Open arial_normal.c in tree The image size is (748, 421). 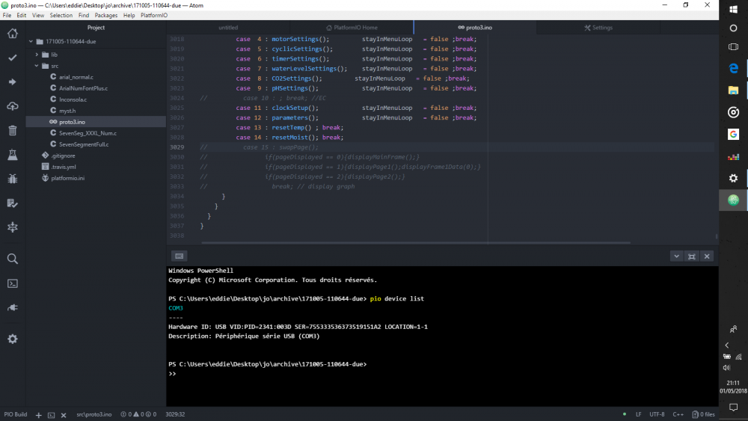tap(76, 77)
